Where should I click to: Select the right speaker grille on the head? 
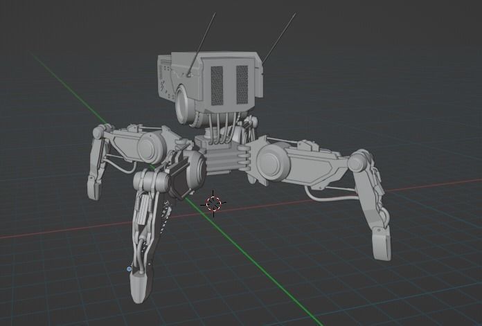[x=242, y=84]
